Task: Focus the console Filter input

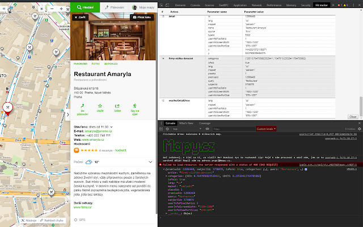Action: [233, 129]
